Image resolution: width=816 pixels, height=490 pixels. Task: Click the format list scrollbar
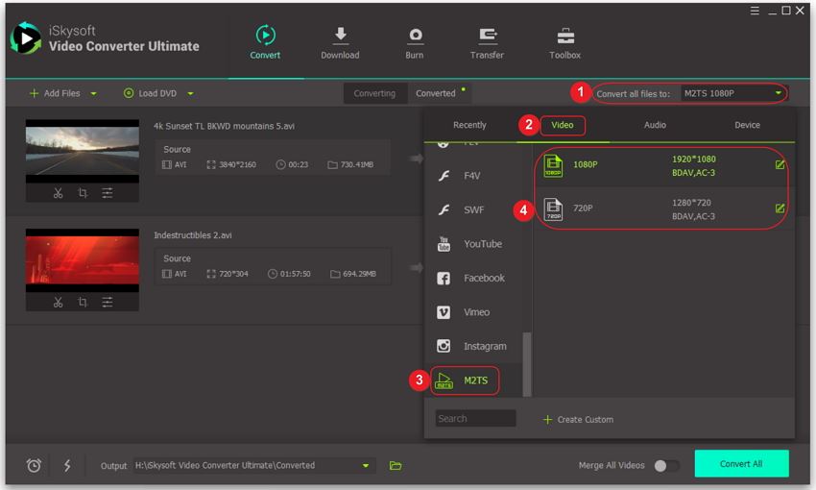tap(526, 363)
